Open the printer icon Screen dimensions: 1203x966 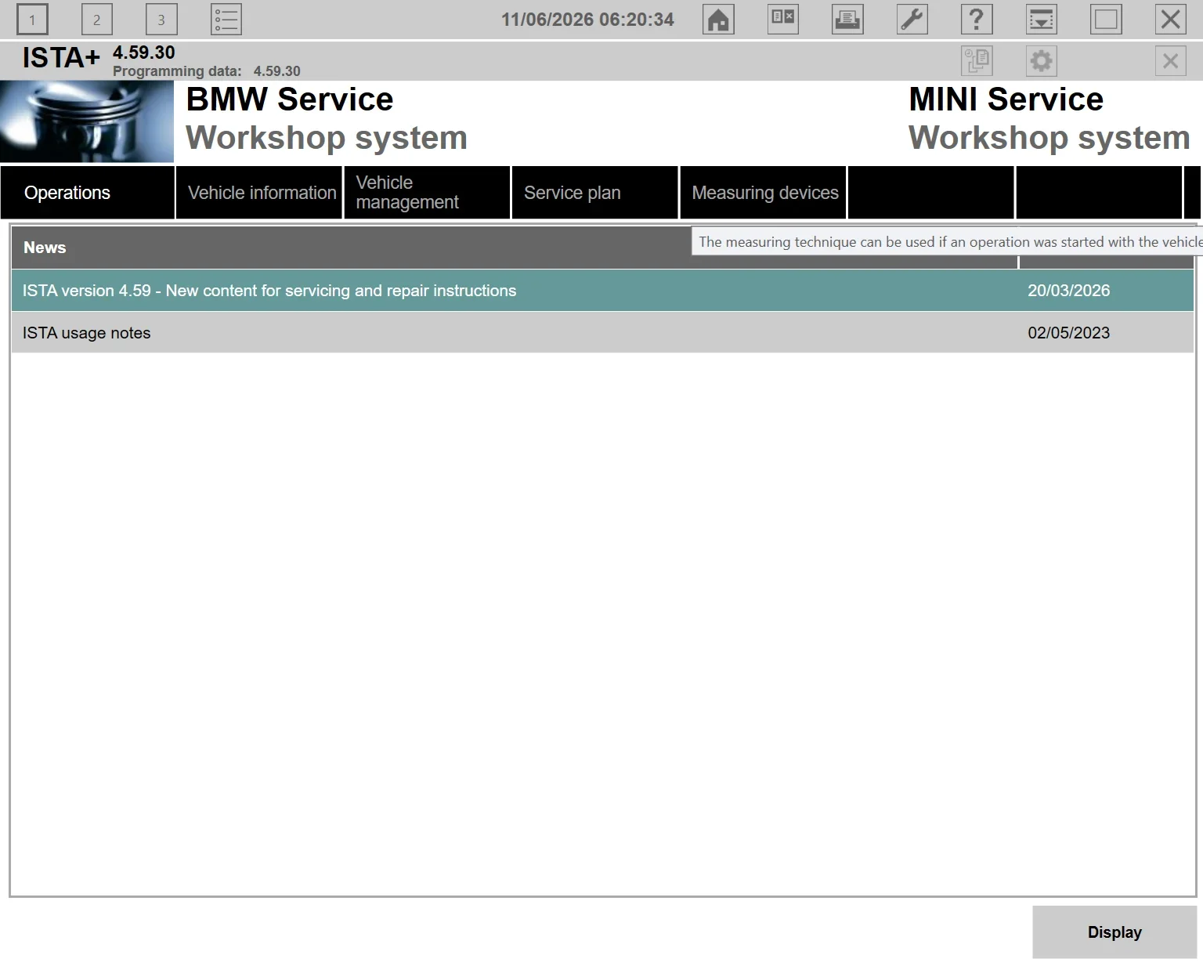click(847, 20)
